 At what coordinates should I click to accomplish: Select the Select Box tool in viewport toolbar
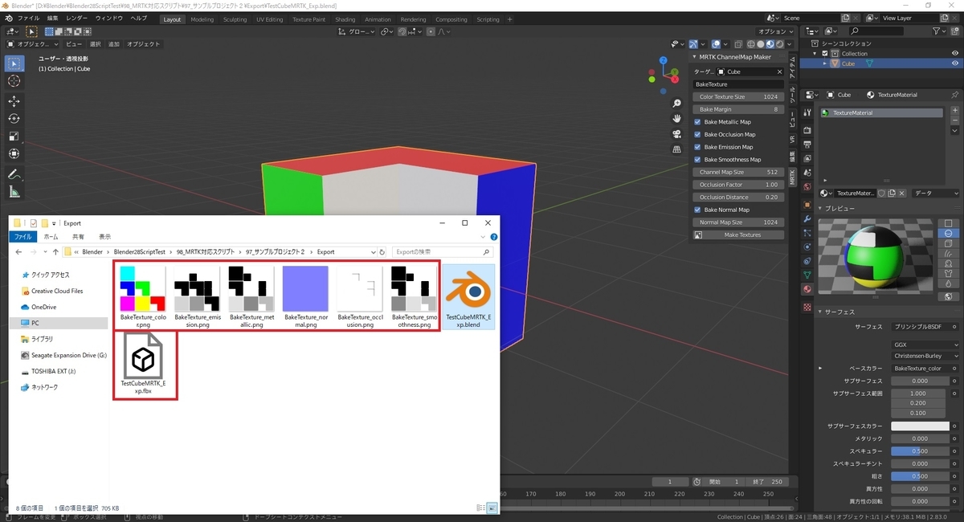[x=14, y=63]
